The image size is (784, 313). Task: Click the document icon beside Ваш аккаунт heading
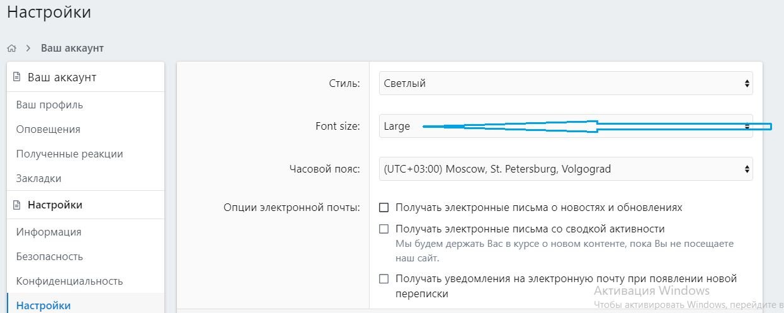pos(17,77)
